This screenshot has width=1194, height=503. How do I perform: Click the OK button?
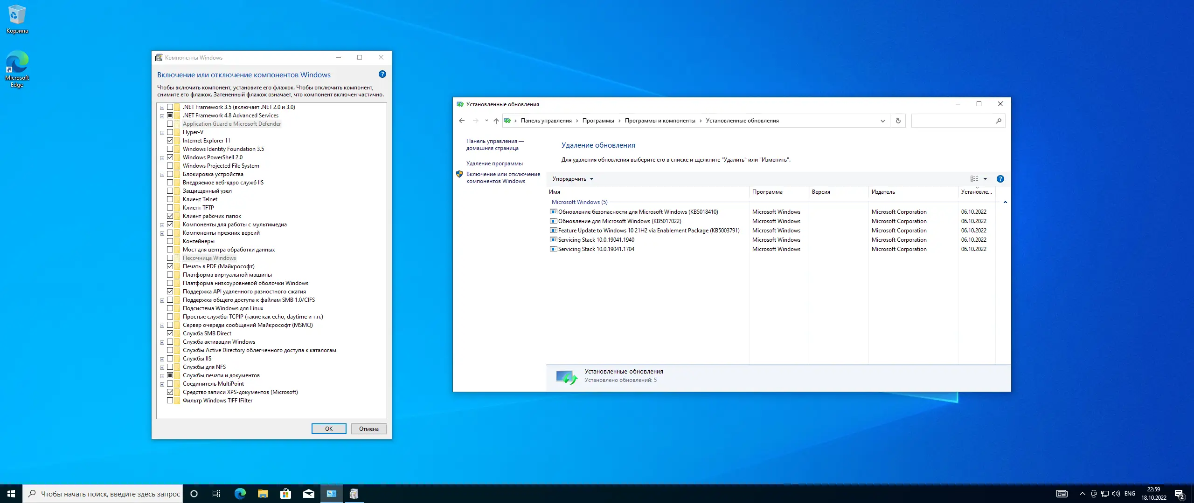point(329,429)
